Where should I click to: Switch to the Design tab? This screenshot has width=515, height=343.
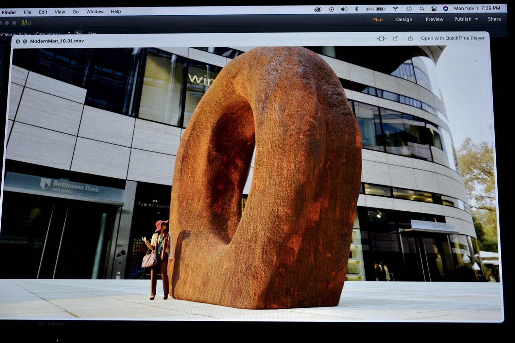click(x=404, y=20)
